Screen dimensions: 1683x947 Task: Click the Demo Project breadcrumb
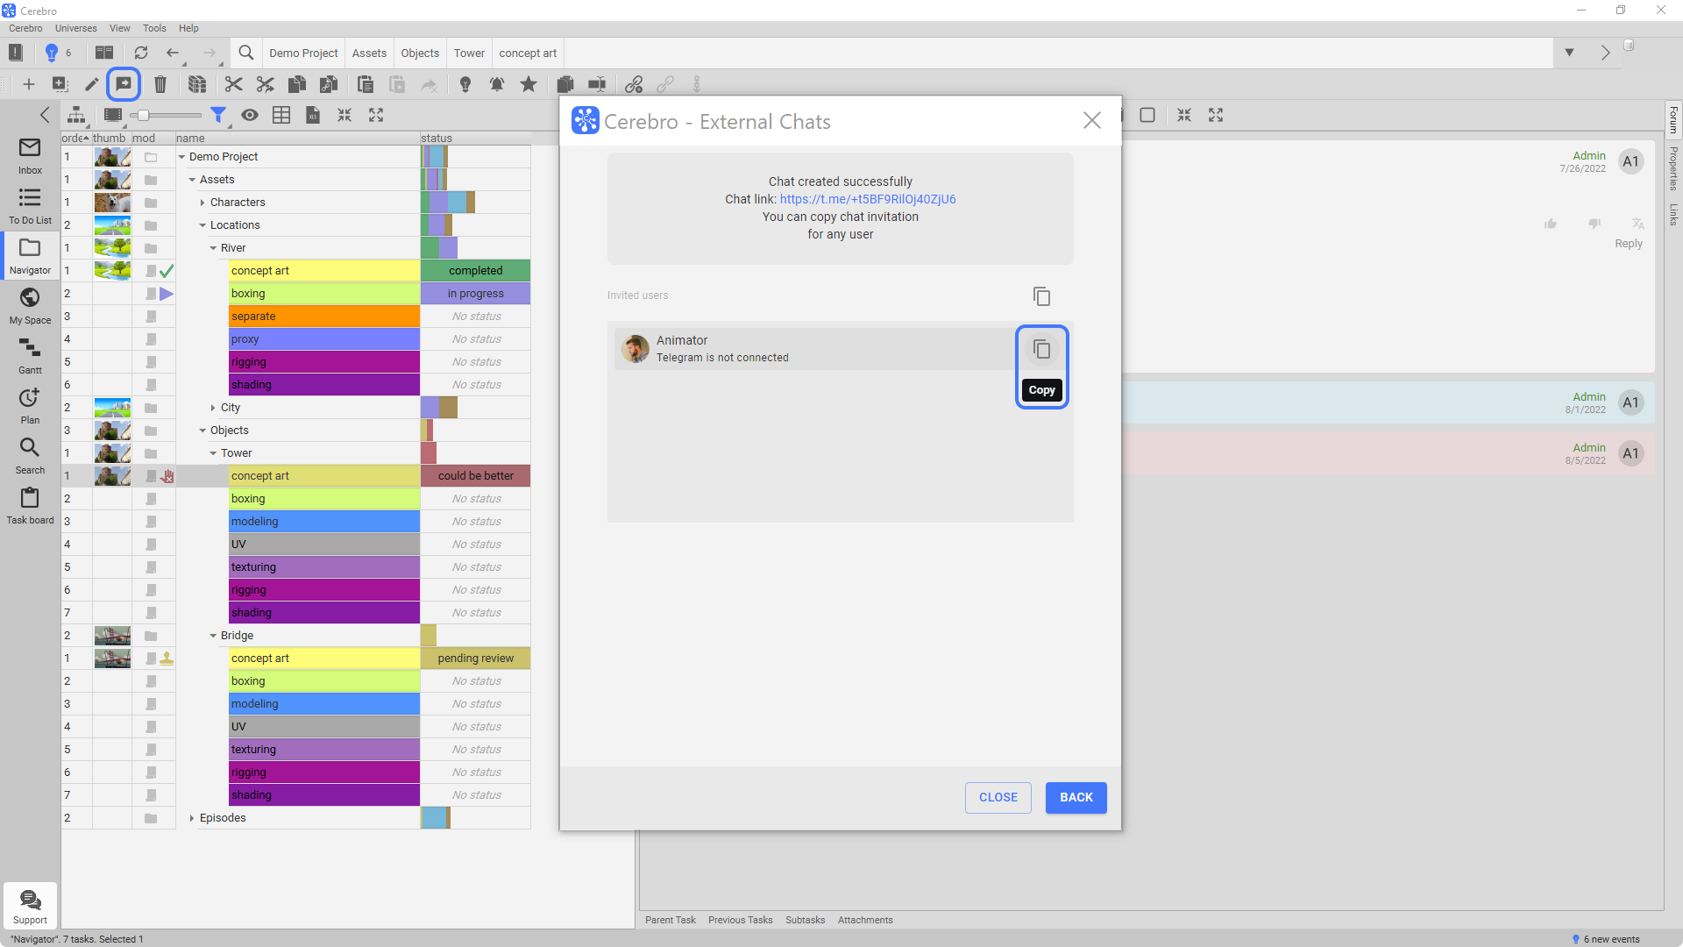click(x=303, y=53)
